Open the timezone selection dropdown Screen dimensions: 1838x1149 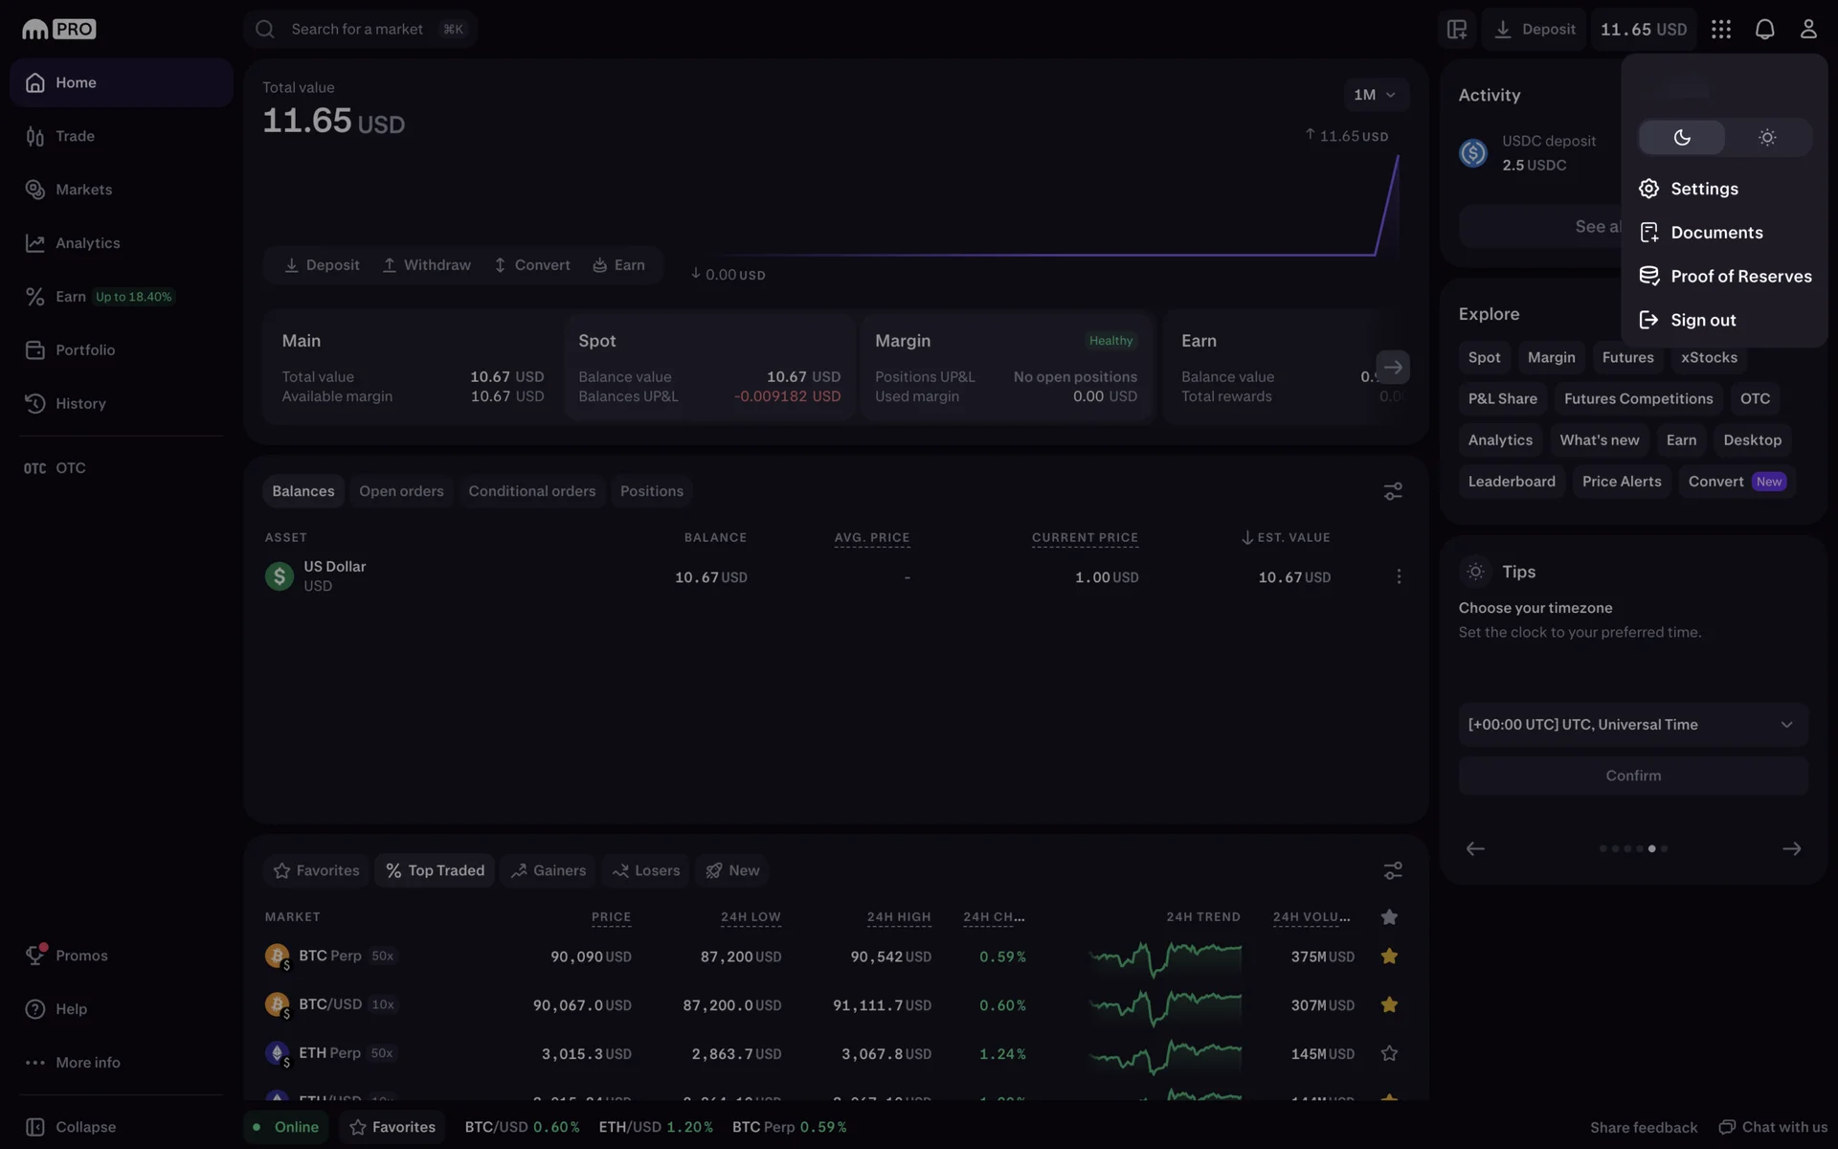[x=1632, y=725]
